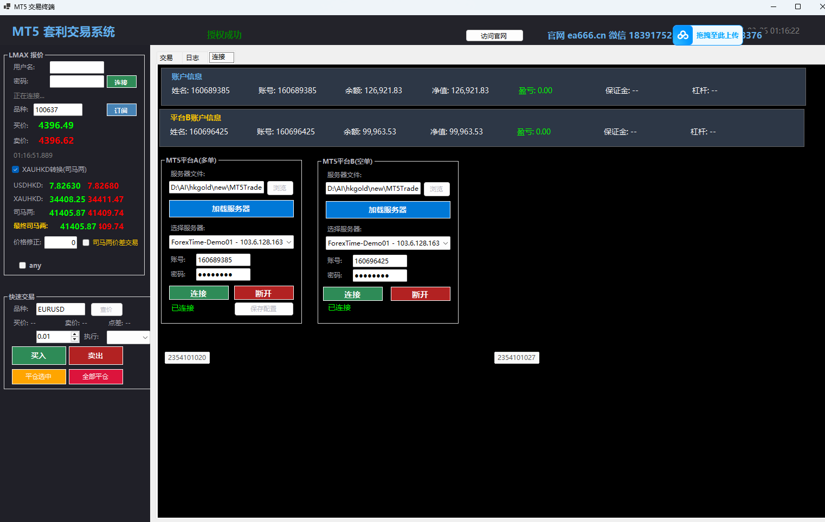This screenshot has width=825, height=522.
Task: Click the 访问官网 button
Action: pos(494,36)
